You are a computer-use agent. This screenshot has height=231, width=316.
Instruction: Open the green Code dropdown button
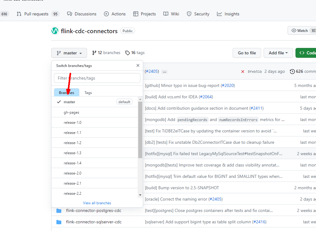(x=306, y=53)
